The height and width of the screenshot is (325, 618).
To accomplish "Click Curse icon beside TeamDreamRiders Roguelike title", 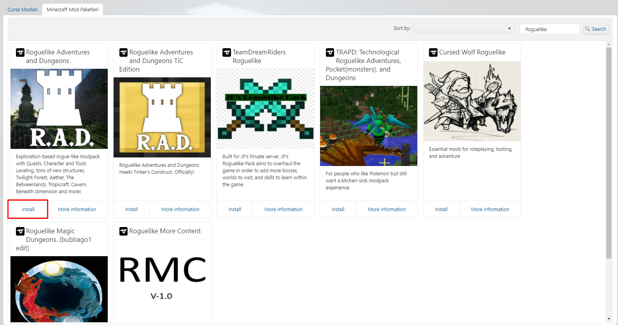I will pyautogui.click(x=227, y=52).
